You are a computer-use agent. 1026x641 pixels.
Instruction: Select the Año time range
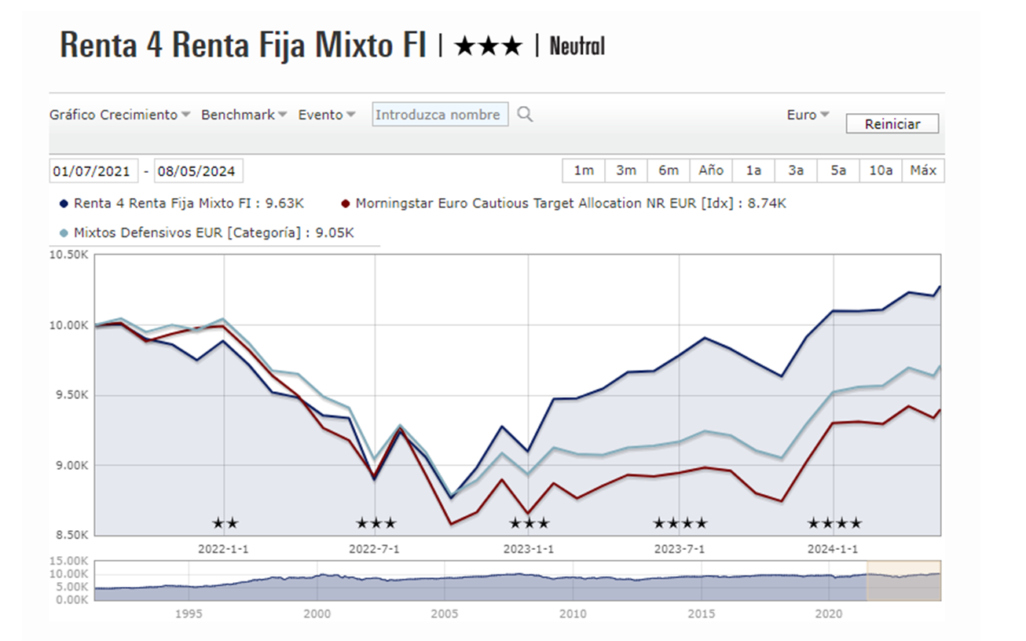(x=711, y=170)
